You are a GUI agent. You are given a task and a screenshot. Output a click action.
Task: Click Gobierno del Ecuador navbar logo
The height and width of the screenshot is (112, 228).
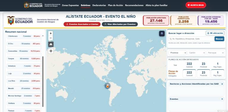click(x=33, y=5)
